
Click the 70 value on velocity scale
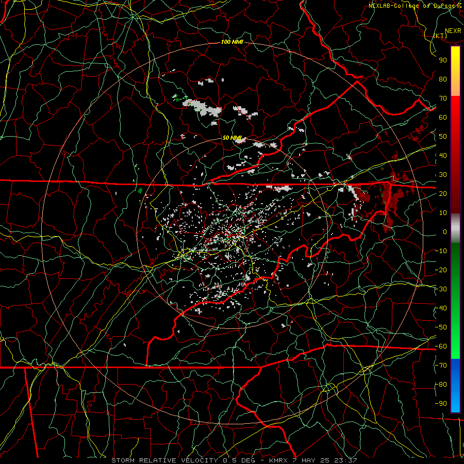tap(443, 98)
